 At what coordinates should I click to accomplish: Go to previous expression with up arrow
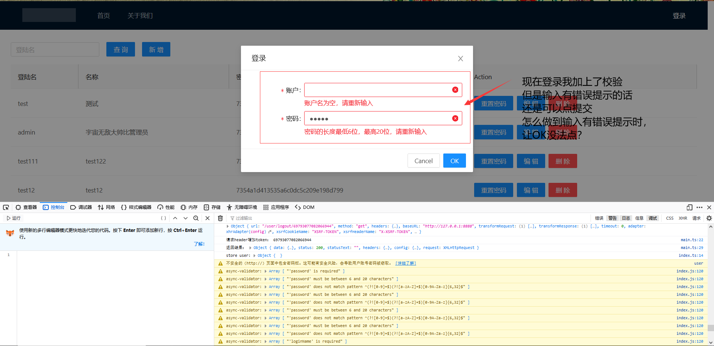pyautogui.click(x=175, y=218)
